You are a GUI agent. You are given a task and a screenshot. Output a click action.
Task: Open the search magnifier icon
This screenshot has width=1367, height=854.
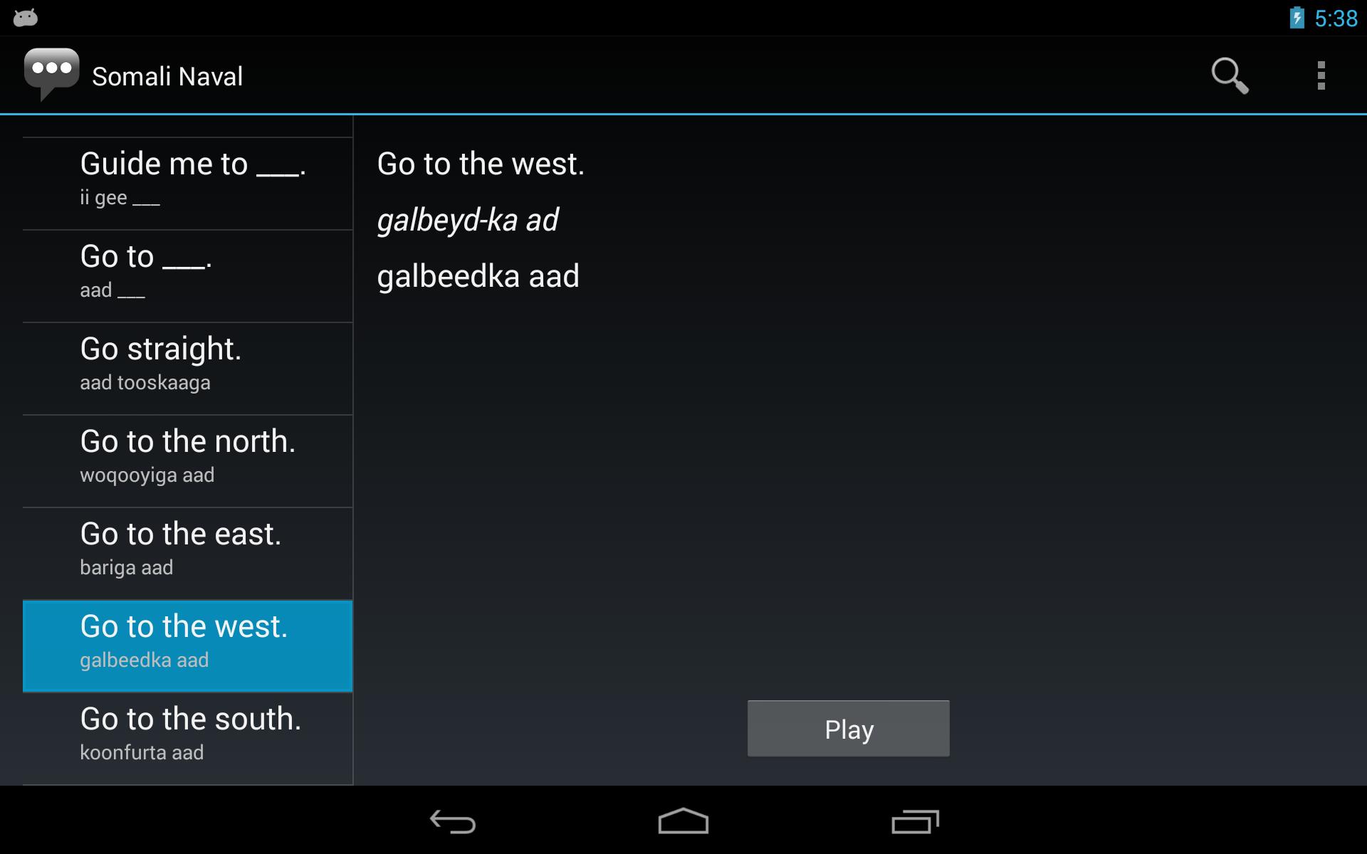click(1230, 75)
